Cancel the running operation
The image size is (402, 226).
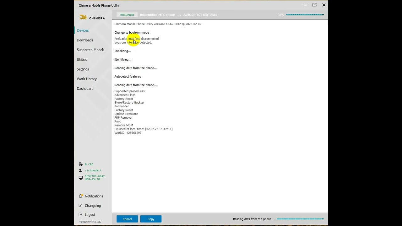point(127,219)
